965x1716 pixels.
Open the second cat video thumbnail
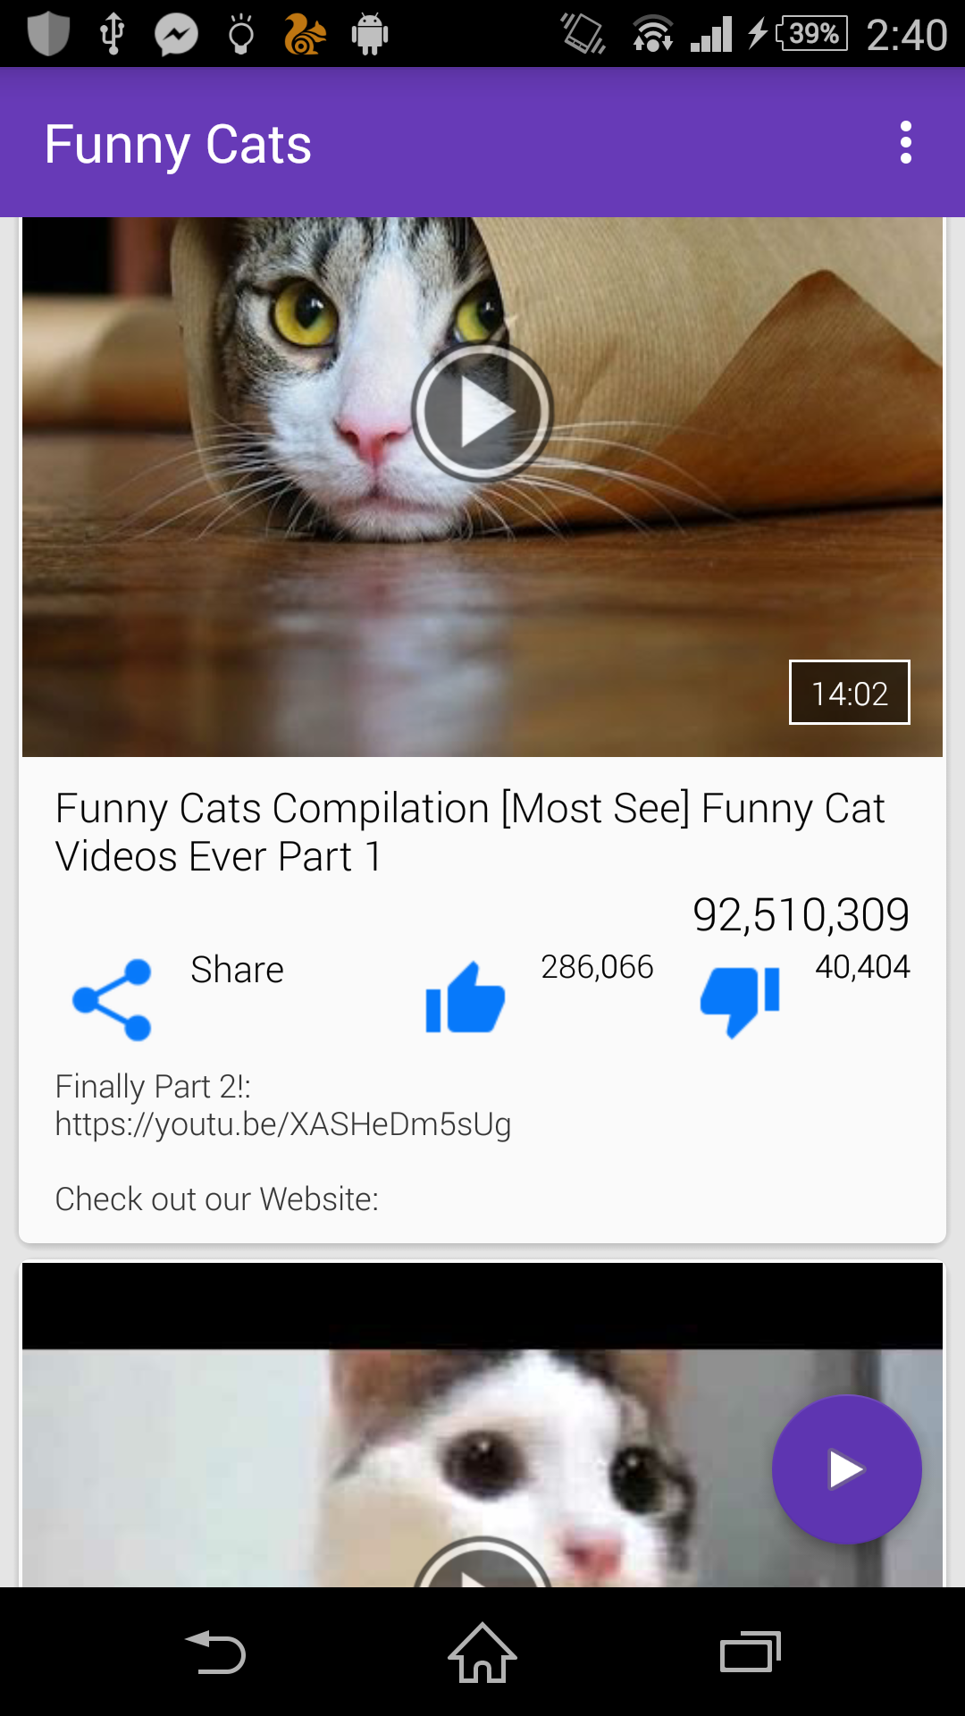(x=482, y=1425)
